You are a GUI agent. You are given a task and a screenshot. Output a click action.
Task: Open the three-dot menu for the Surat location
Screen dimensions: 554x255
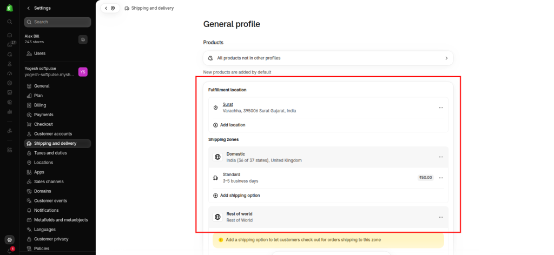[441, 108]
